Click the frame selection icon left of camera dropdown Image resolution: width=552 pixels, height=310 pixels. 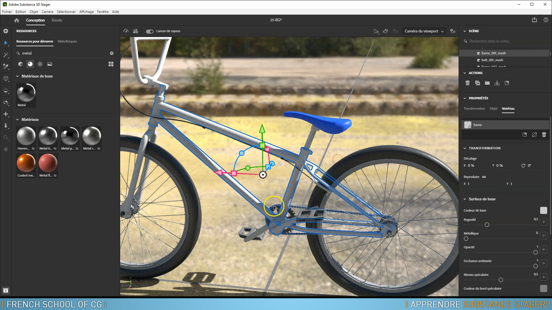point(376,31)
